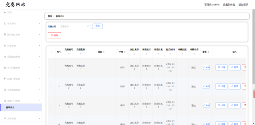Image resolution: width=255 pixels, height=125 pixels.
Task: Click the person icon for 个人中心
Action: [5, 23]
